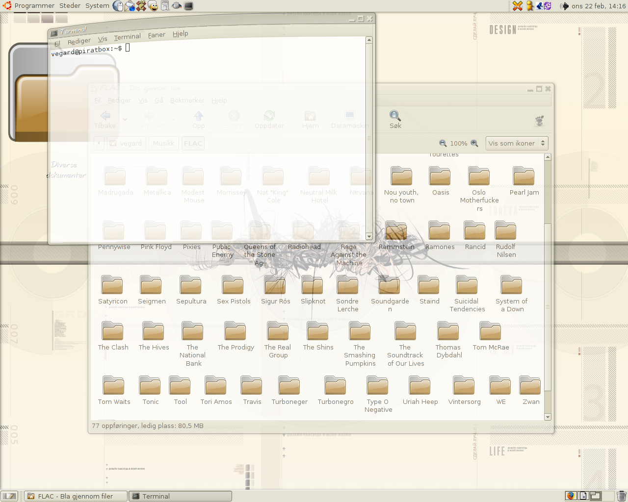Open the Slipknot folder
This screenshot has width=628, height=502.
click(x=313, y=290)
